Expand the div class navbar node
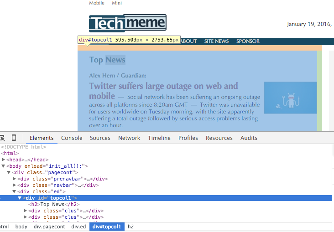Screen dimensions: 334x232 tap(14, 185)
